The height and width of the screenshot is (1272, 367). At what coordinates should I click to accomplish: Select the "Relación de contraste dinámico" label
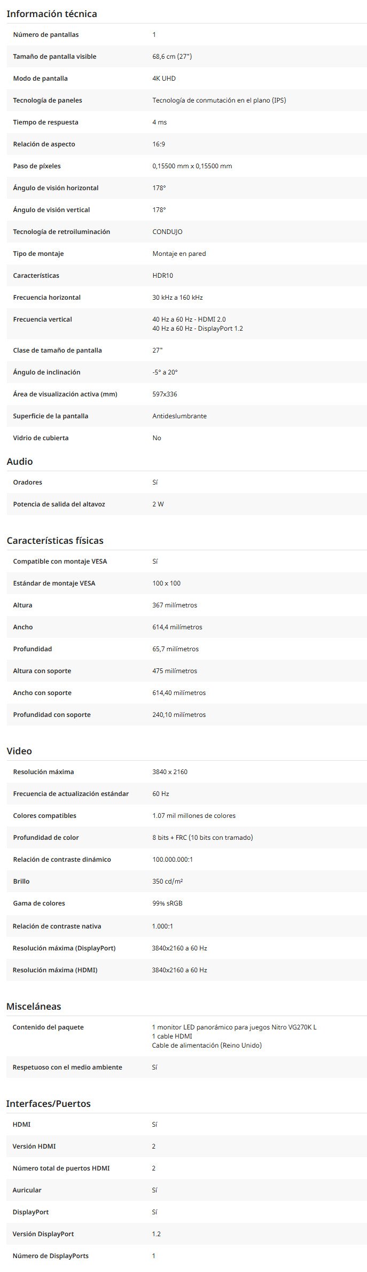click(x=62, y=860)
